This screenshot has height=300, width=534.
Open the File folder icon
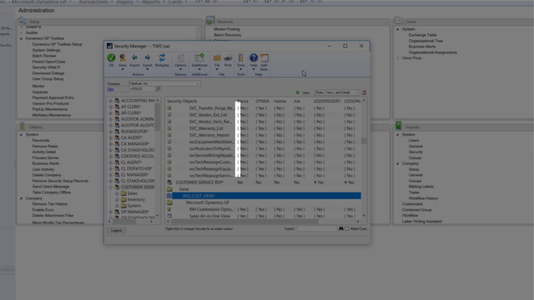[217, 58]
